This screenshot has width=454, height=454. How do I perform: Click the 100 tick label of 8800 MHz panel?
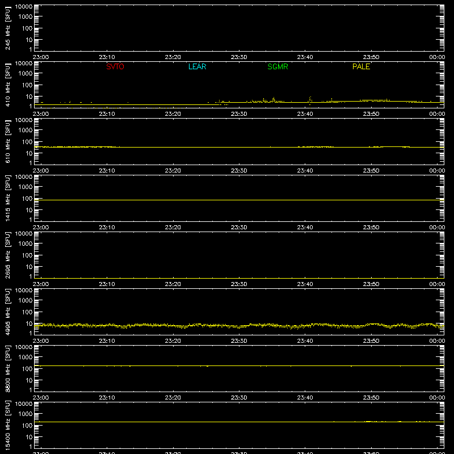click(27, 369)
